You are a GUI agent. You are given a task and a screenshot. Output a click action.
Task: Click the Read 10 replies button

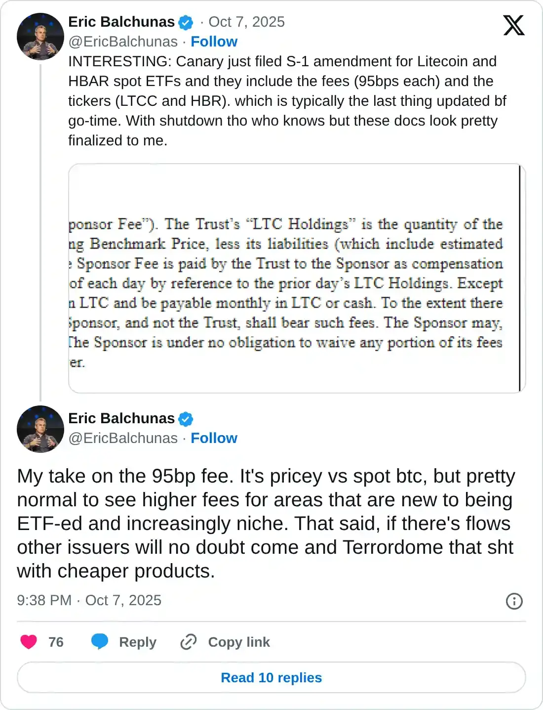click(271, 677)
